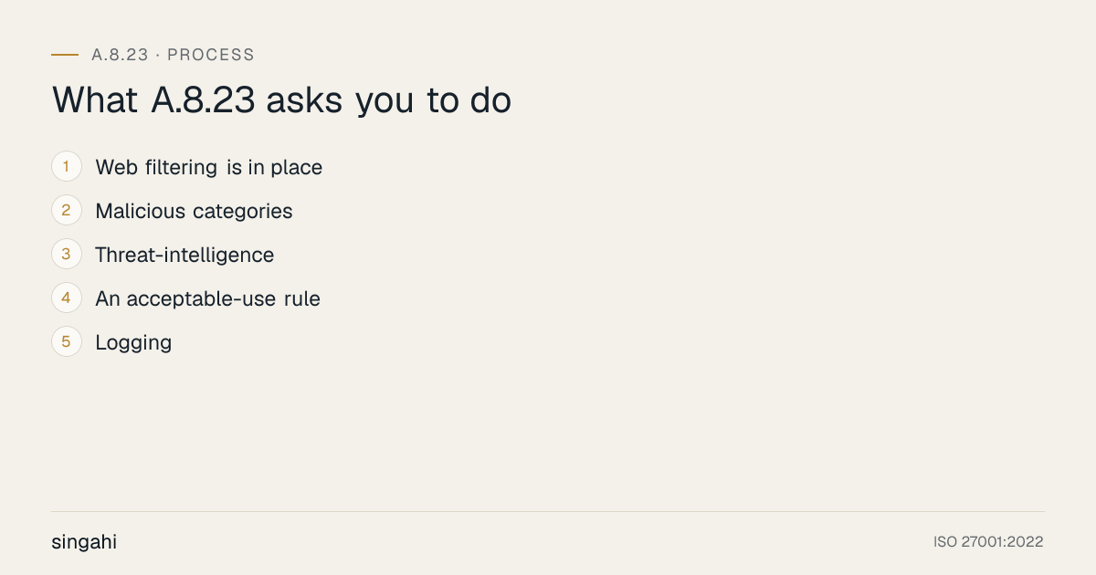
Task: Click the number 2 circle badge
Action: point(67,211)
